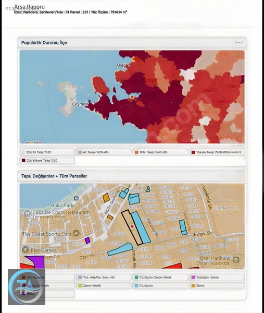This screenshot has height=313, width=264.
Task: Click the transit stop icon near Bakü Parkı
Action: 76,198
